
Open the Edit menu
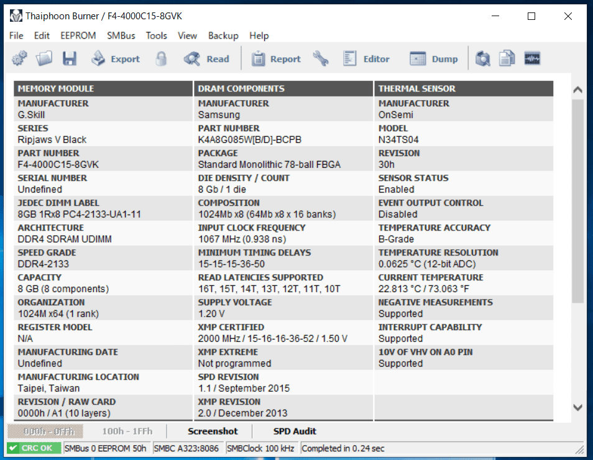click(x=42, y=35)
